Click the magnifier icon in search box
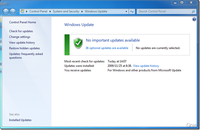This screenshot has width=200, height=130. [x=193, y=12]
